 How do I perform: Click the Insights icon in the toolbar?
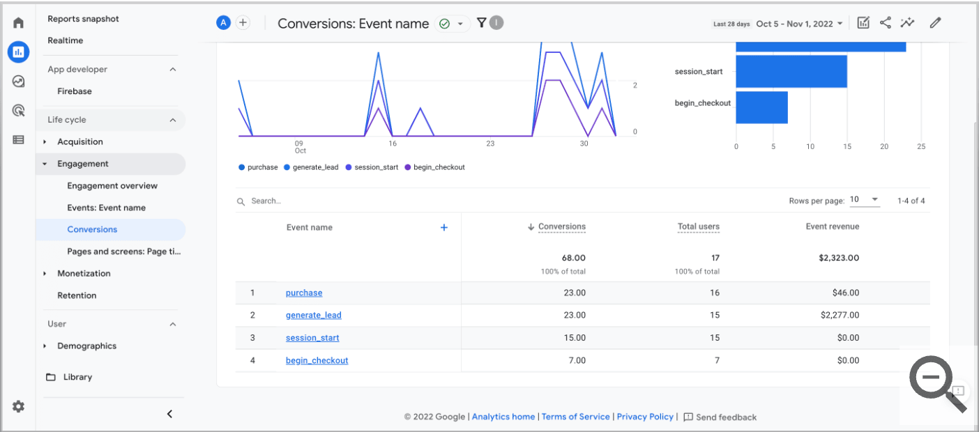point(907,22)
